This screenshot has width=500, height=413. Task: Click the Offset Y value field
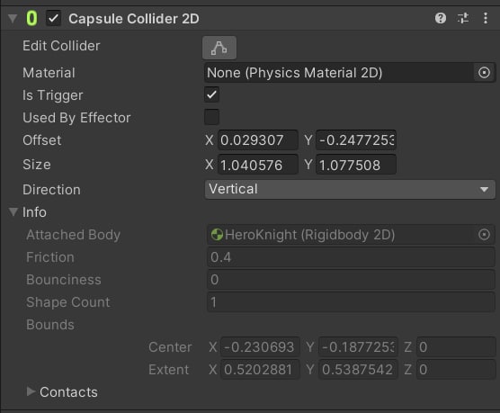click(x=356, y=140)
